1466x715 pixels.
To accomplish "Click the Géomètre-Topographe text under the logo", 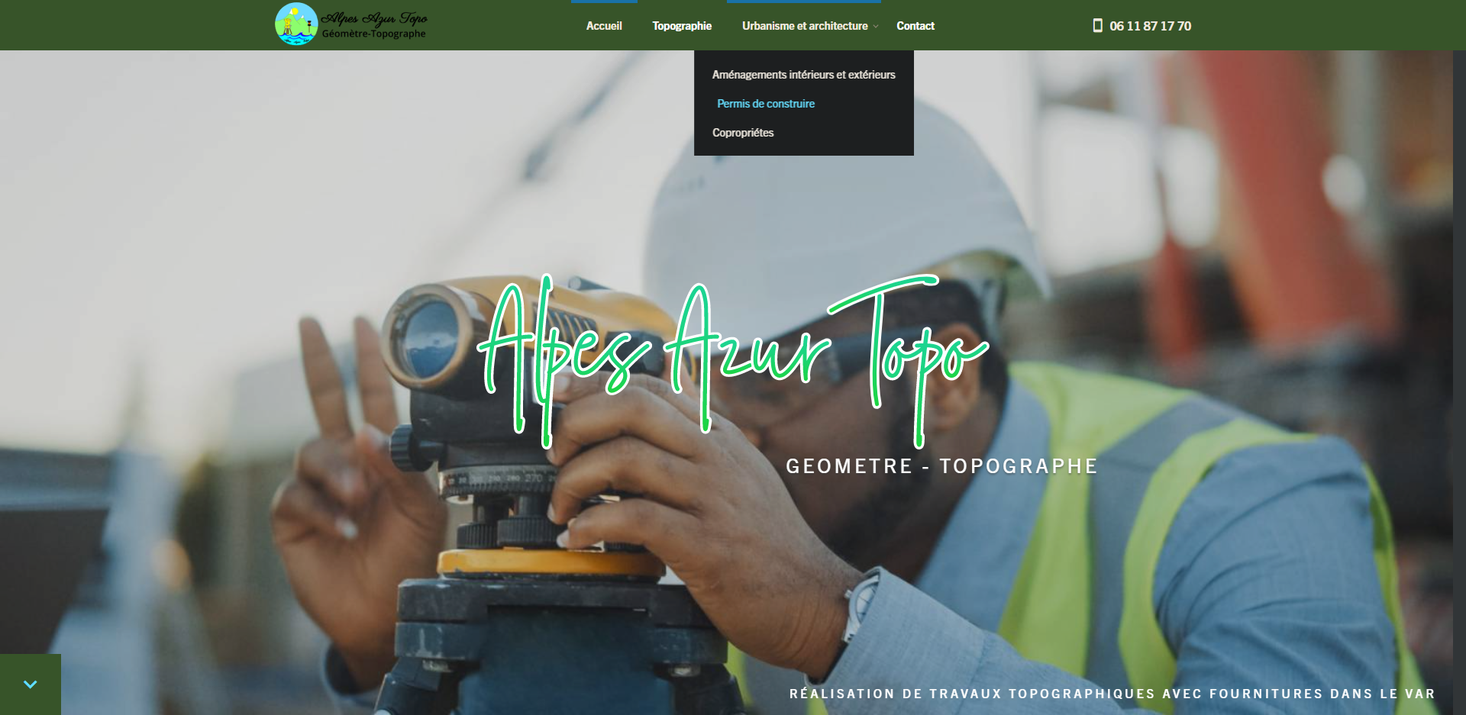I will (x=373, y=34).
